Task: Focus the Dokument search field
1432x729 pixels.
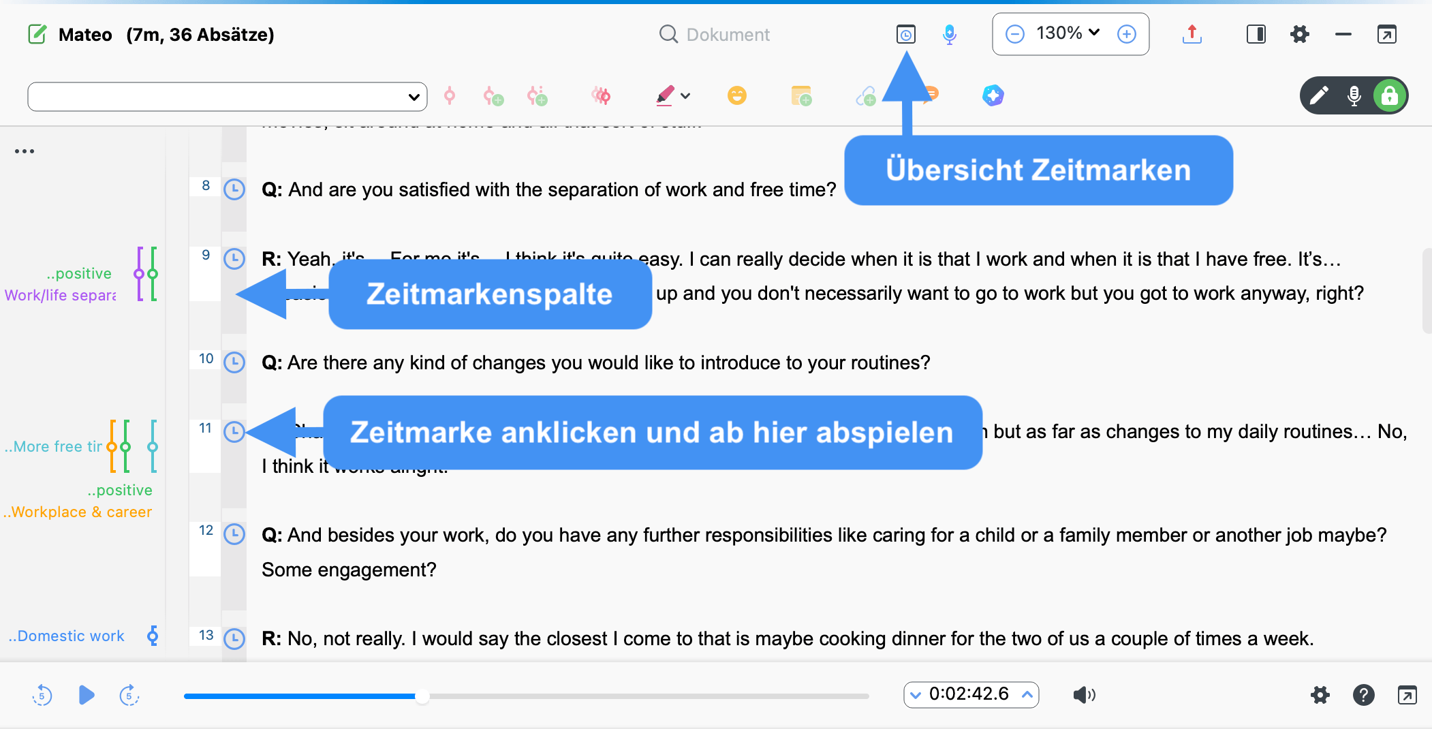Action: [728, 35]
